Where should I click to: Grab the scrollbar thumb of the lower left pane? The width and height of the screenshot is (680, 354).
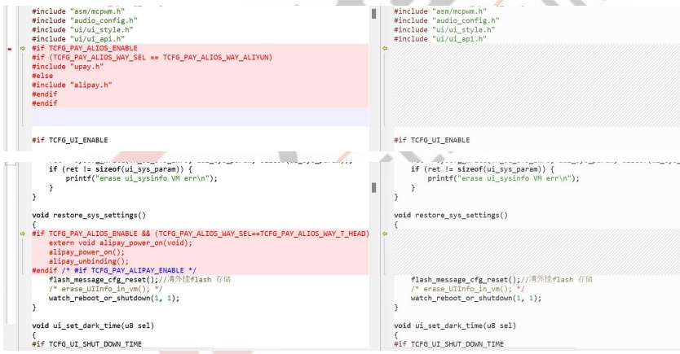(373, 187)
